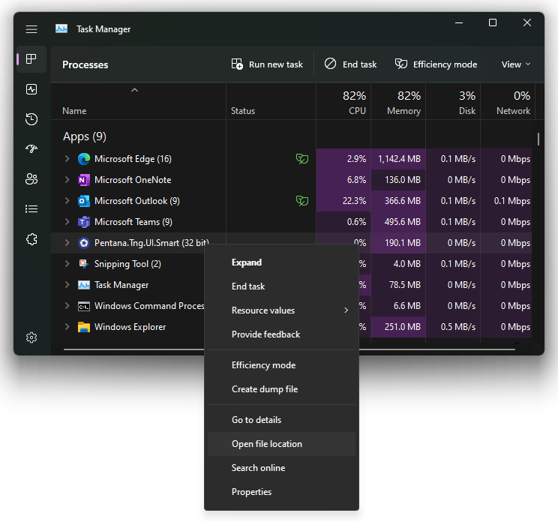Expand the Microsoft Edge process group
The width and height of the screenshot is (558, 522).
coord(67,159)
